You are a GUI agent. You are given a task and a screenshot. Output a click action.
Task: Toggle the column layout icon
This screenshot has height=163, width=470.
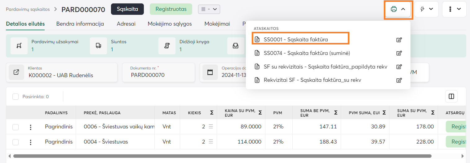click(x=451, y=97)
